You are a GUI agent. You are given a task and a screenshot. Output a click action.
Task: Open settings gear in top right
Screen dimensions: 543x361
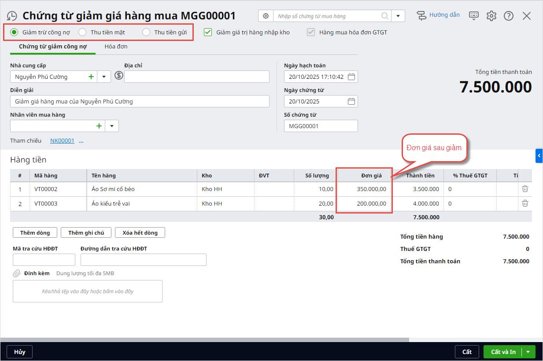coord(491,16)
